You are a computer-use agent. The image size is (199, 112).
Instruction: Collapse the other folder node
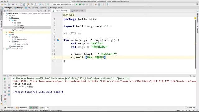[x=10, y=42]
